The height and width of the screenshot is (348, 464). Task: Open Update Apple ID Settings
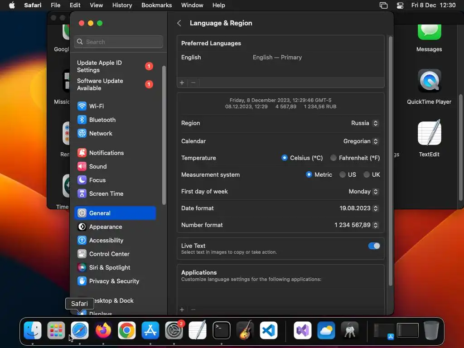[115, 66]
